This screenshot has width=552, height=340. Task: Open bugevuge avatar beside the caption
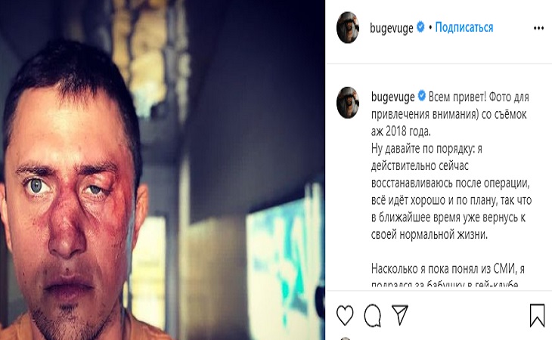348,103
